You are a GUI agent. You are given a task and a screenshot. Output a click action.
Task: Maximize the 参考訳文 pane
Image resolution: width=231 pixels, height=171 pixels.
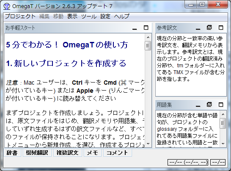click(x=221, y=28)
